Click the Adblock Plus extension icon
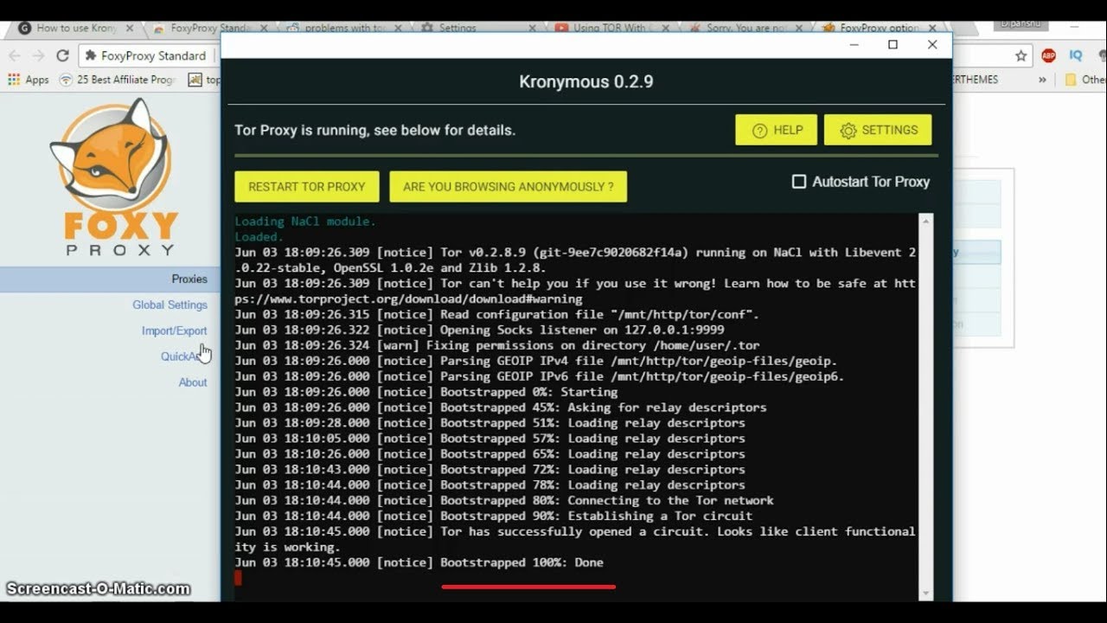Image resolution: width=1107 pixels, height=623 pixels. (x=1048, y=55)
